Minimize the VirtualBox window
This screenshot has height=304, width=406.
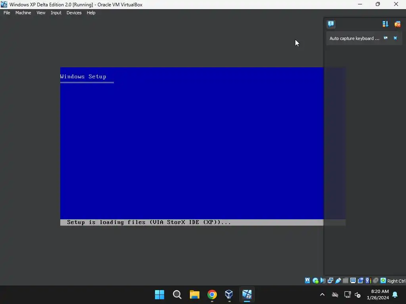click(360, 4)
